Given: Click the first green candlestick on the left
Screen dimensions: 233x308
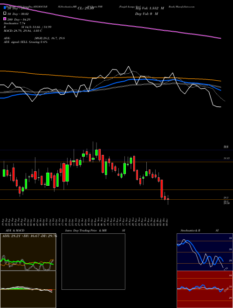Looking at the screenshot, I should 4,173.
